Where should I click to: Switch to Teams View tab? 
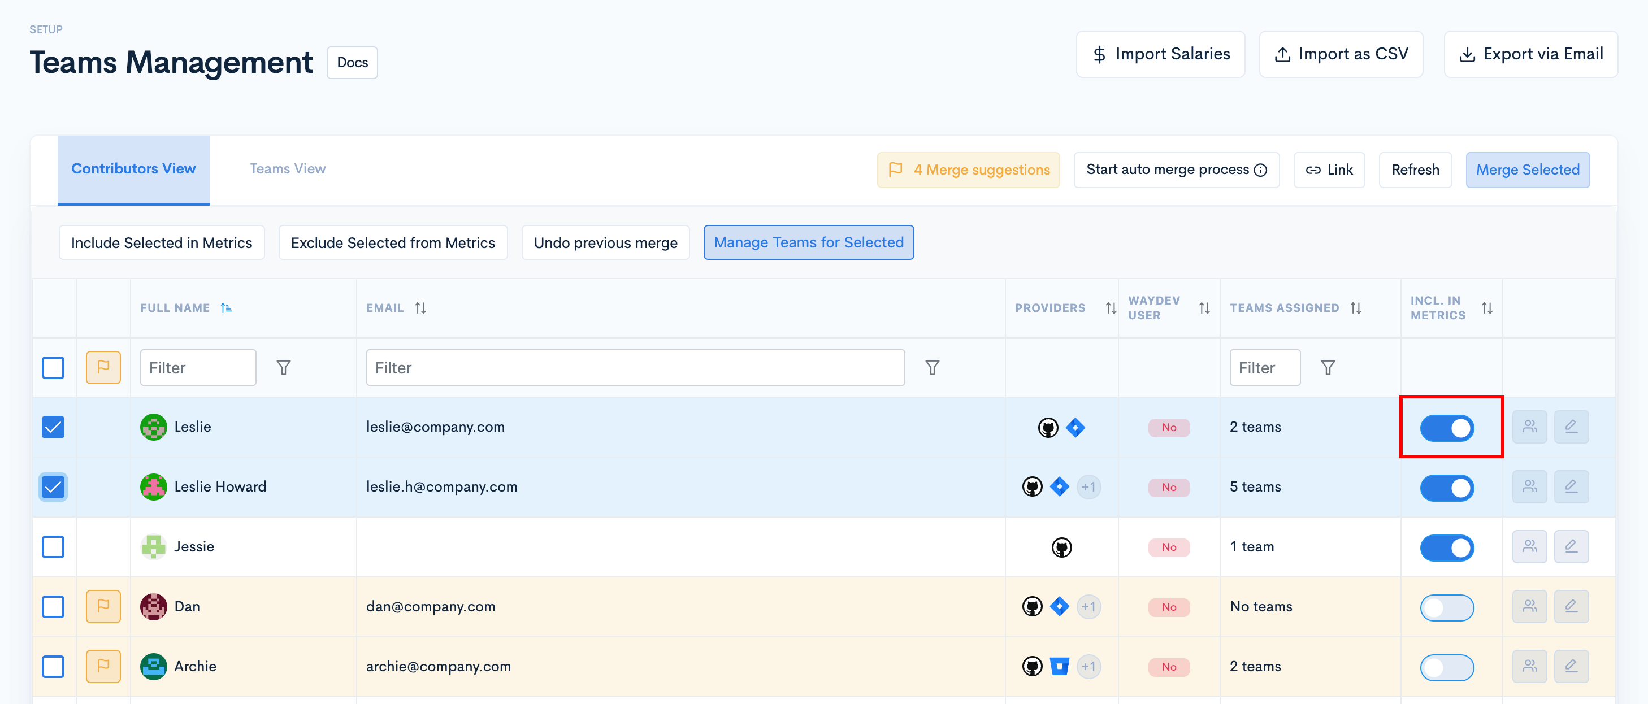click(x=287, y=169)
